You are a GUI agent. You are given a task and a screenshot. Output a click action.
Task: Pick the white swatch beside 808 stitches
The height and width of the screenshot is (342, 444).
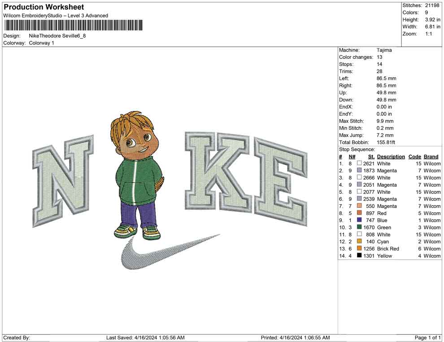click(359, 234)
